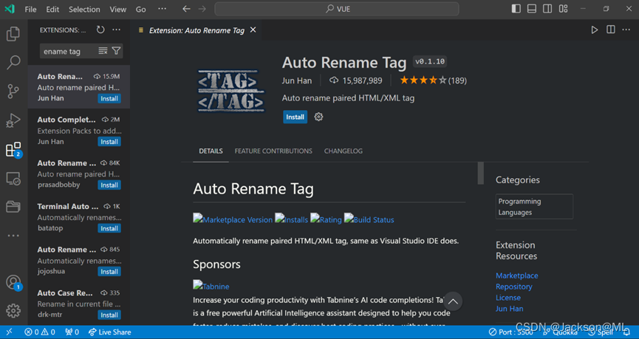Go forward with the right arrow
This screenshot has width=639, height=339.
tap(202, 9)
